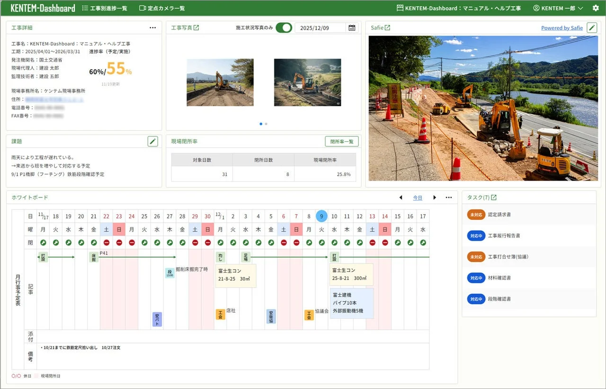
Task: Open the 工事別進捗一覧 menu
Action: (x=104, y=8)
